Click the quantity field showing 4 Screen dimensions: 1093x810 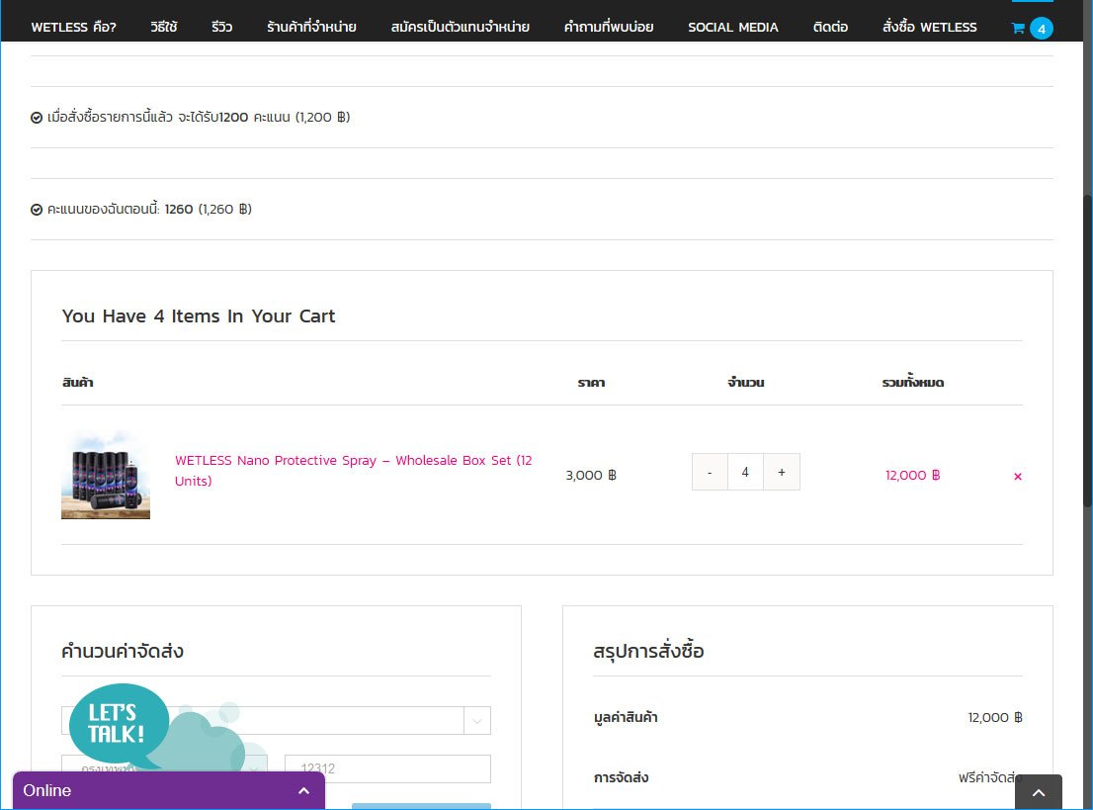745,473
